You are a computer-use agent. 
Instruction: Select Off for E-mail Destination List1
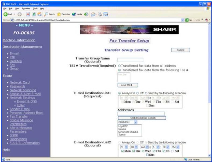[138, 93]
